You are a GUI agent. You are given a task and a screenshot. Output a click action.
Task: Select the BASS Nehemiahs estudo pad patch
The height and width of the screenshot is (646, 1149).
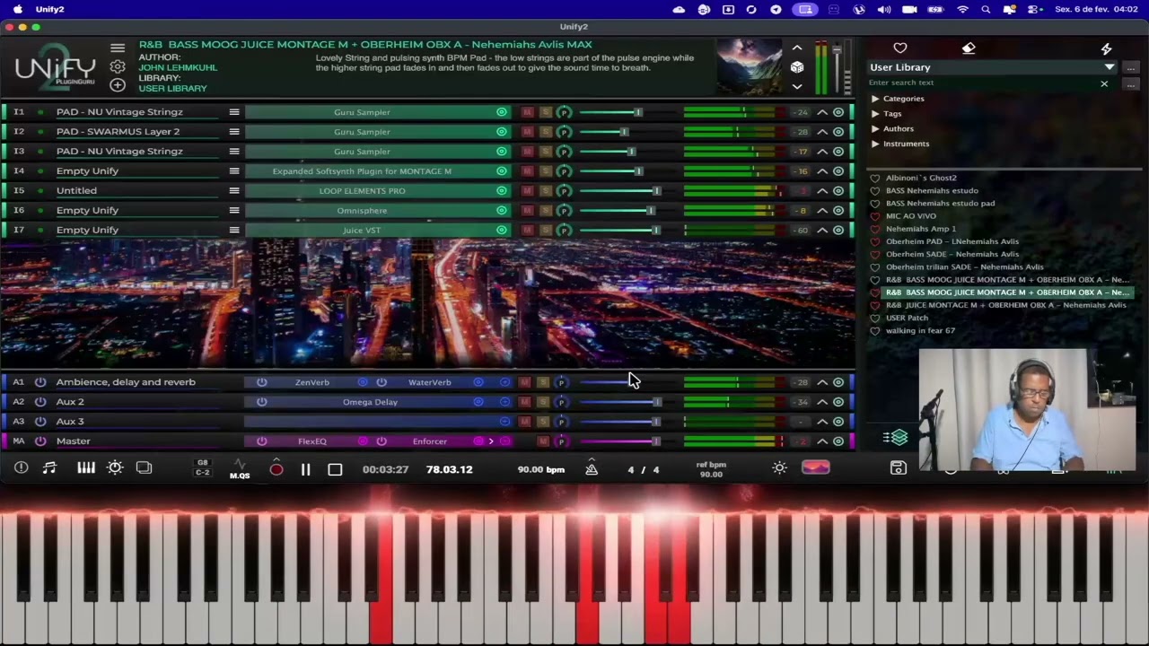pos(940,204)
